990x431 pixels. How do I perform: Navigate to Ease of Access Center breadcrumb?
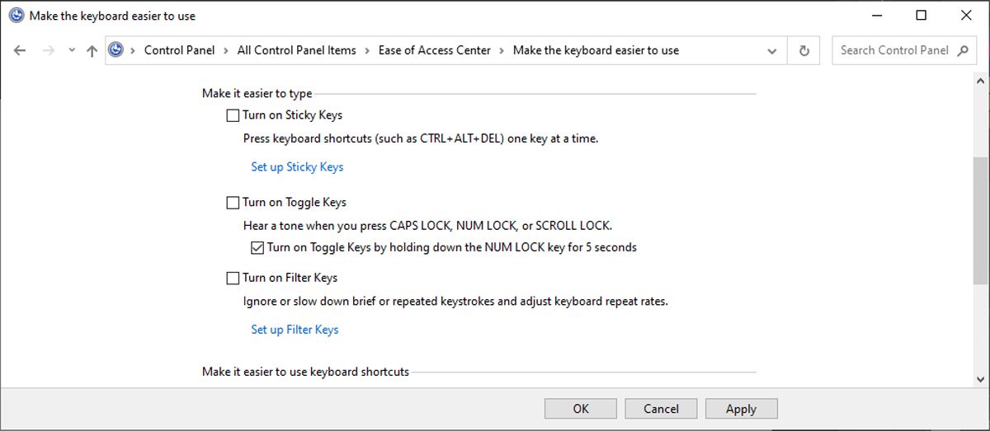click(x=434, y=50)
